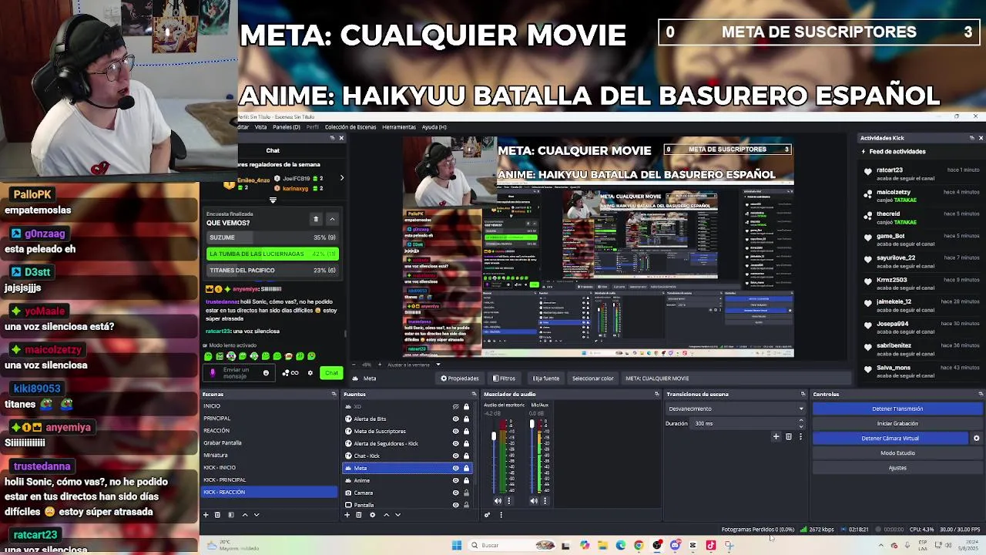The height and width of the screenshot is (555, 986).
Task: Open Windows Start menu
Action: [x=456, y=545]
